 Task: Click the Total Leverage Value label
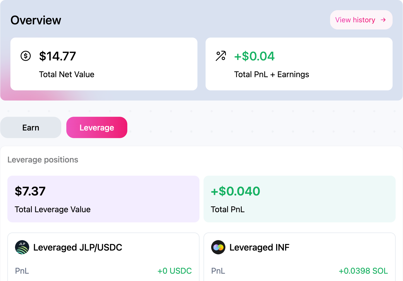53,209
